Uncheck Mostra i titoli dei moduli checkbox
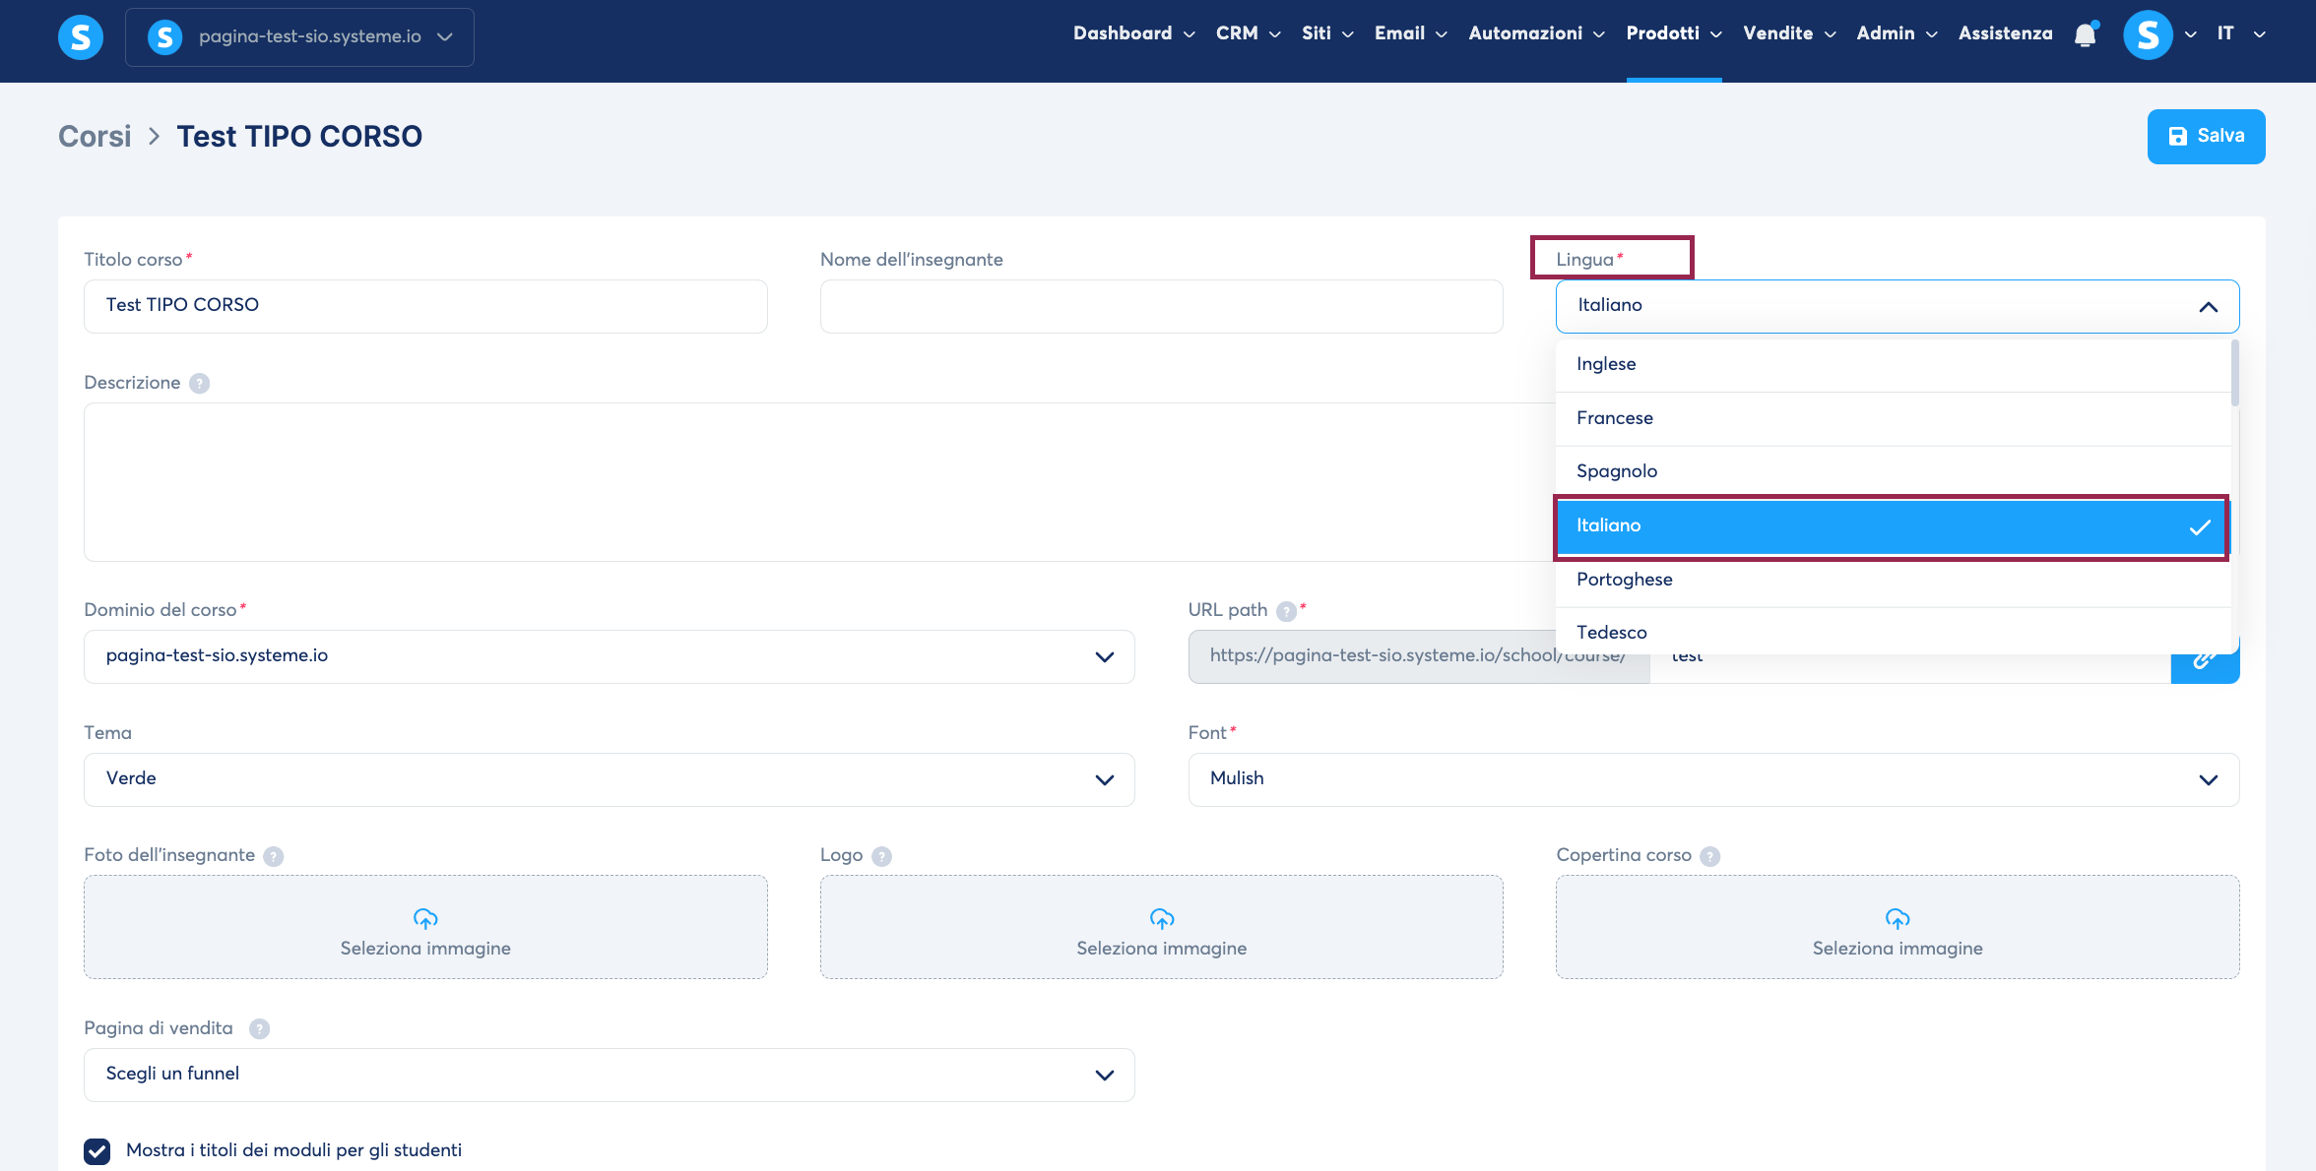The width and height of the screenshot is (2316, 1171). (97, 1150)
